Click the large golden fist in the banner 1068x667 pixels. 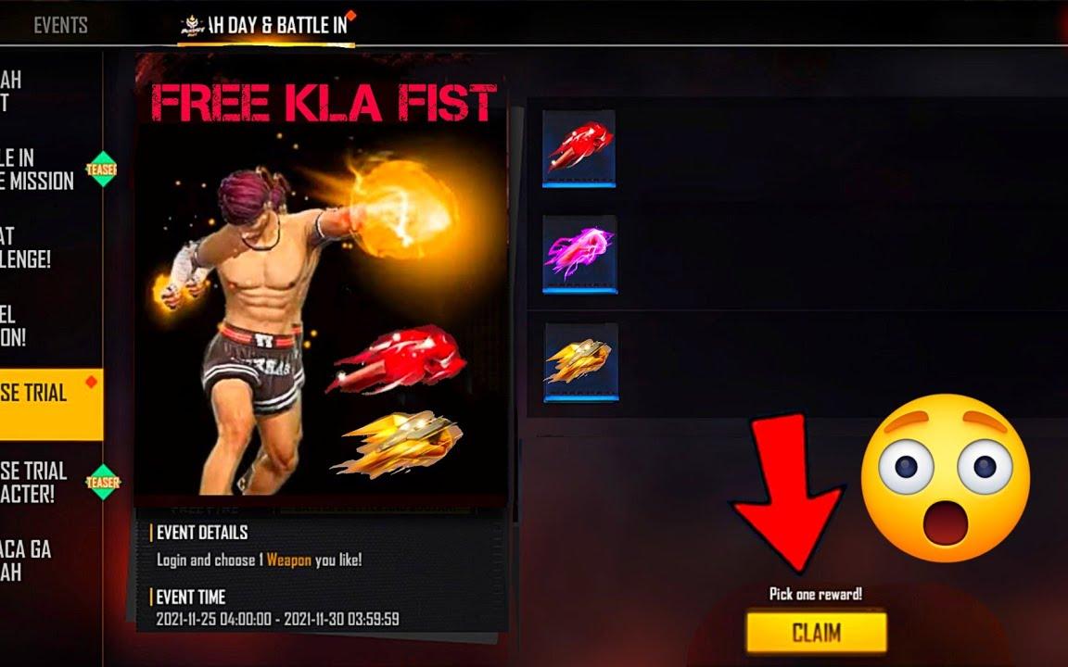[398, 443]
